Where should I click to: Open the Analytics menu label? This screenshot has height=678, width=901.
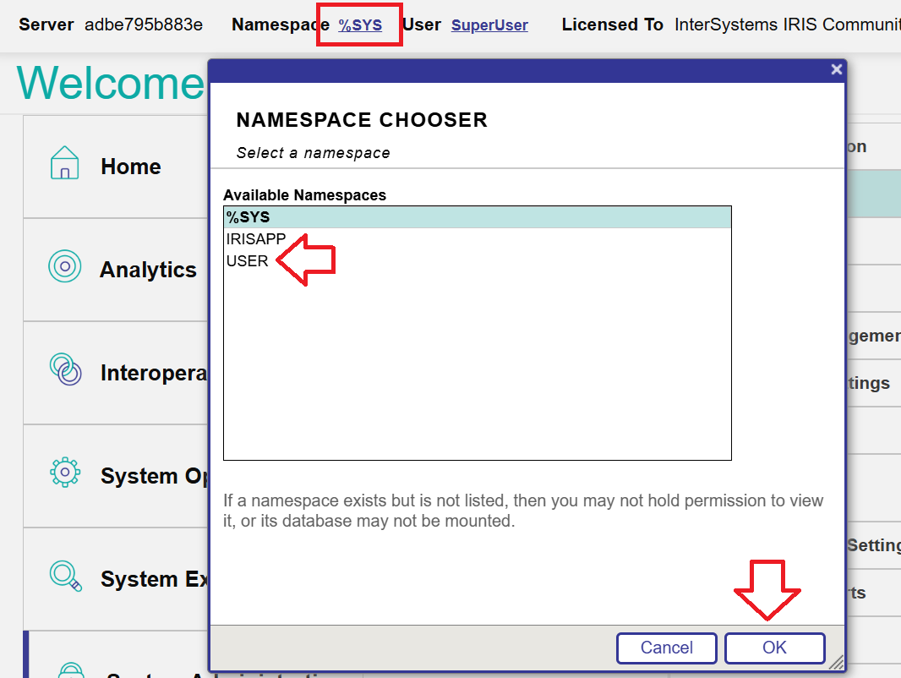point(148,270)
